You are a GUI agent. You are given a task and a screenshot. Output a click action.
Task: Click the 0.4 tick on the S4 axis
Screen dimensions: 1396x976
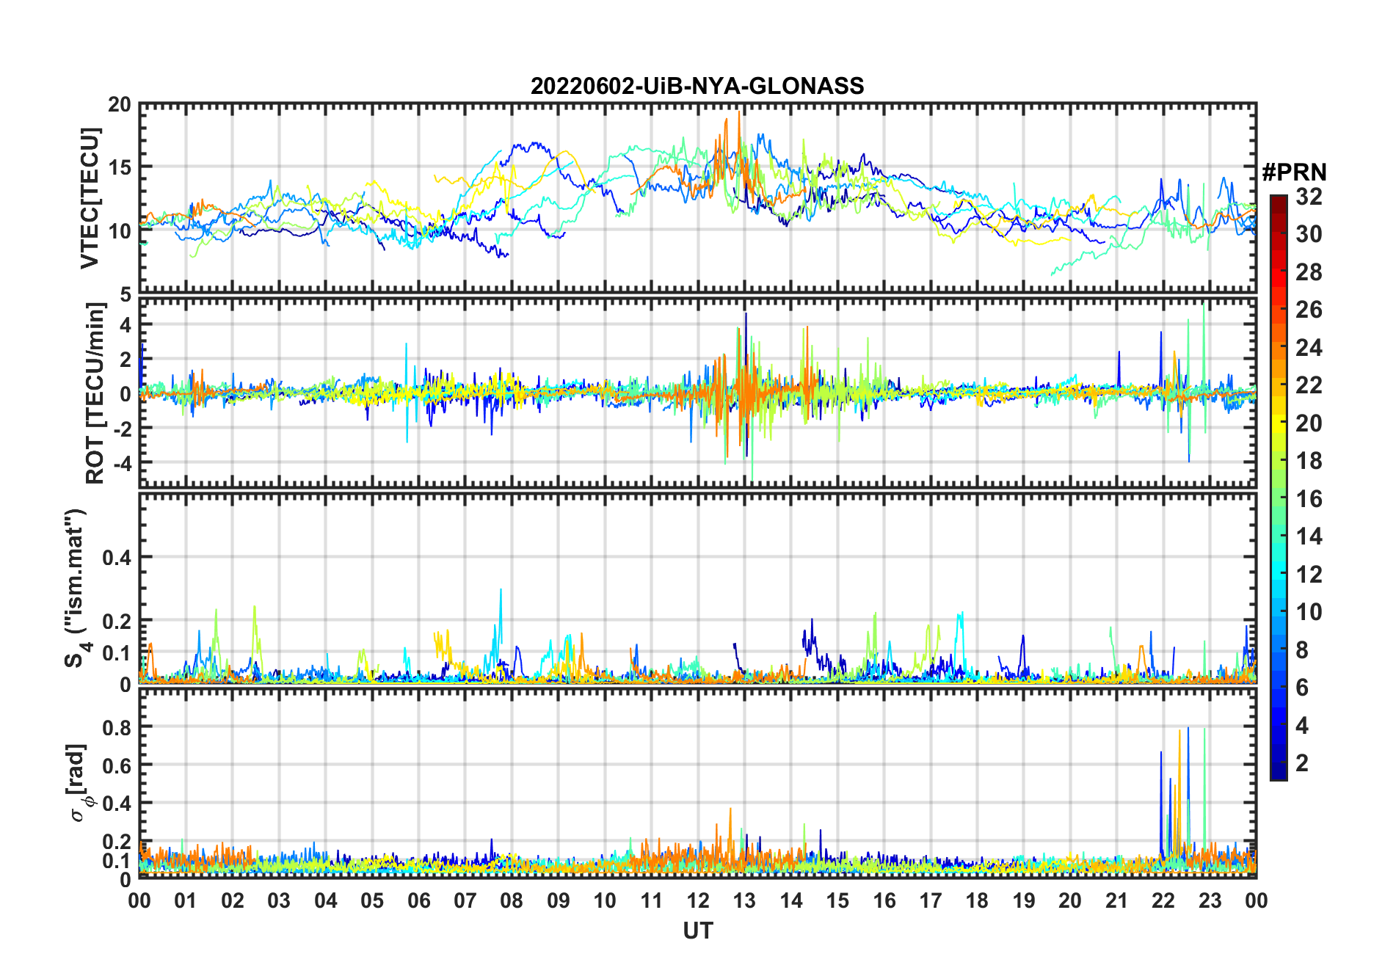[117, 558]
